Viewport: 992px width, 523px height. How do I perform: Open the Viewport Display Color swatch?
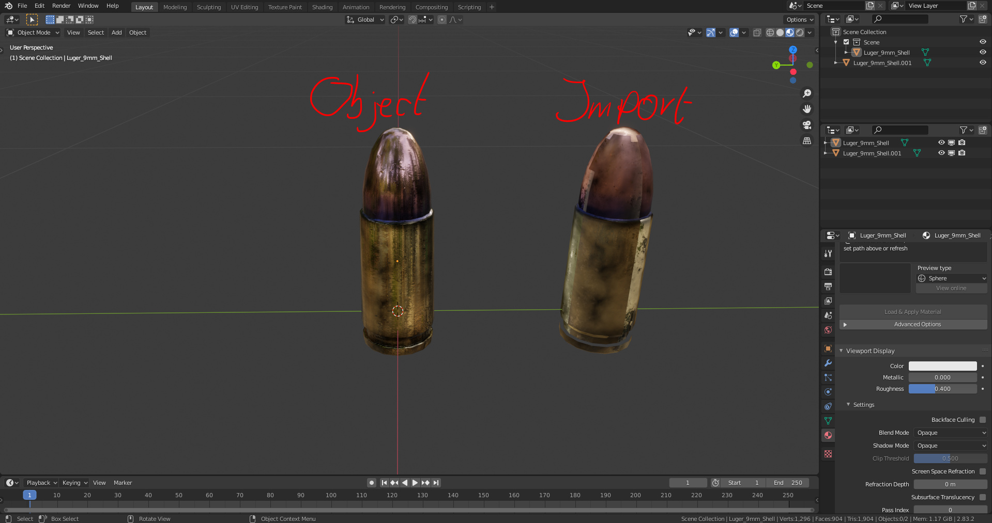pos(942,366)
